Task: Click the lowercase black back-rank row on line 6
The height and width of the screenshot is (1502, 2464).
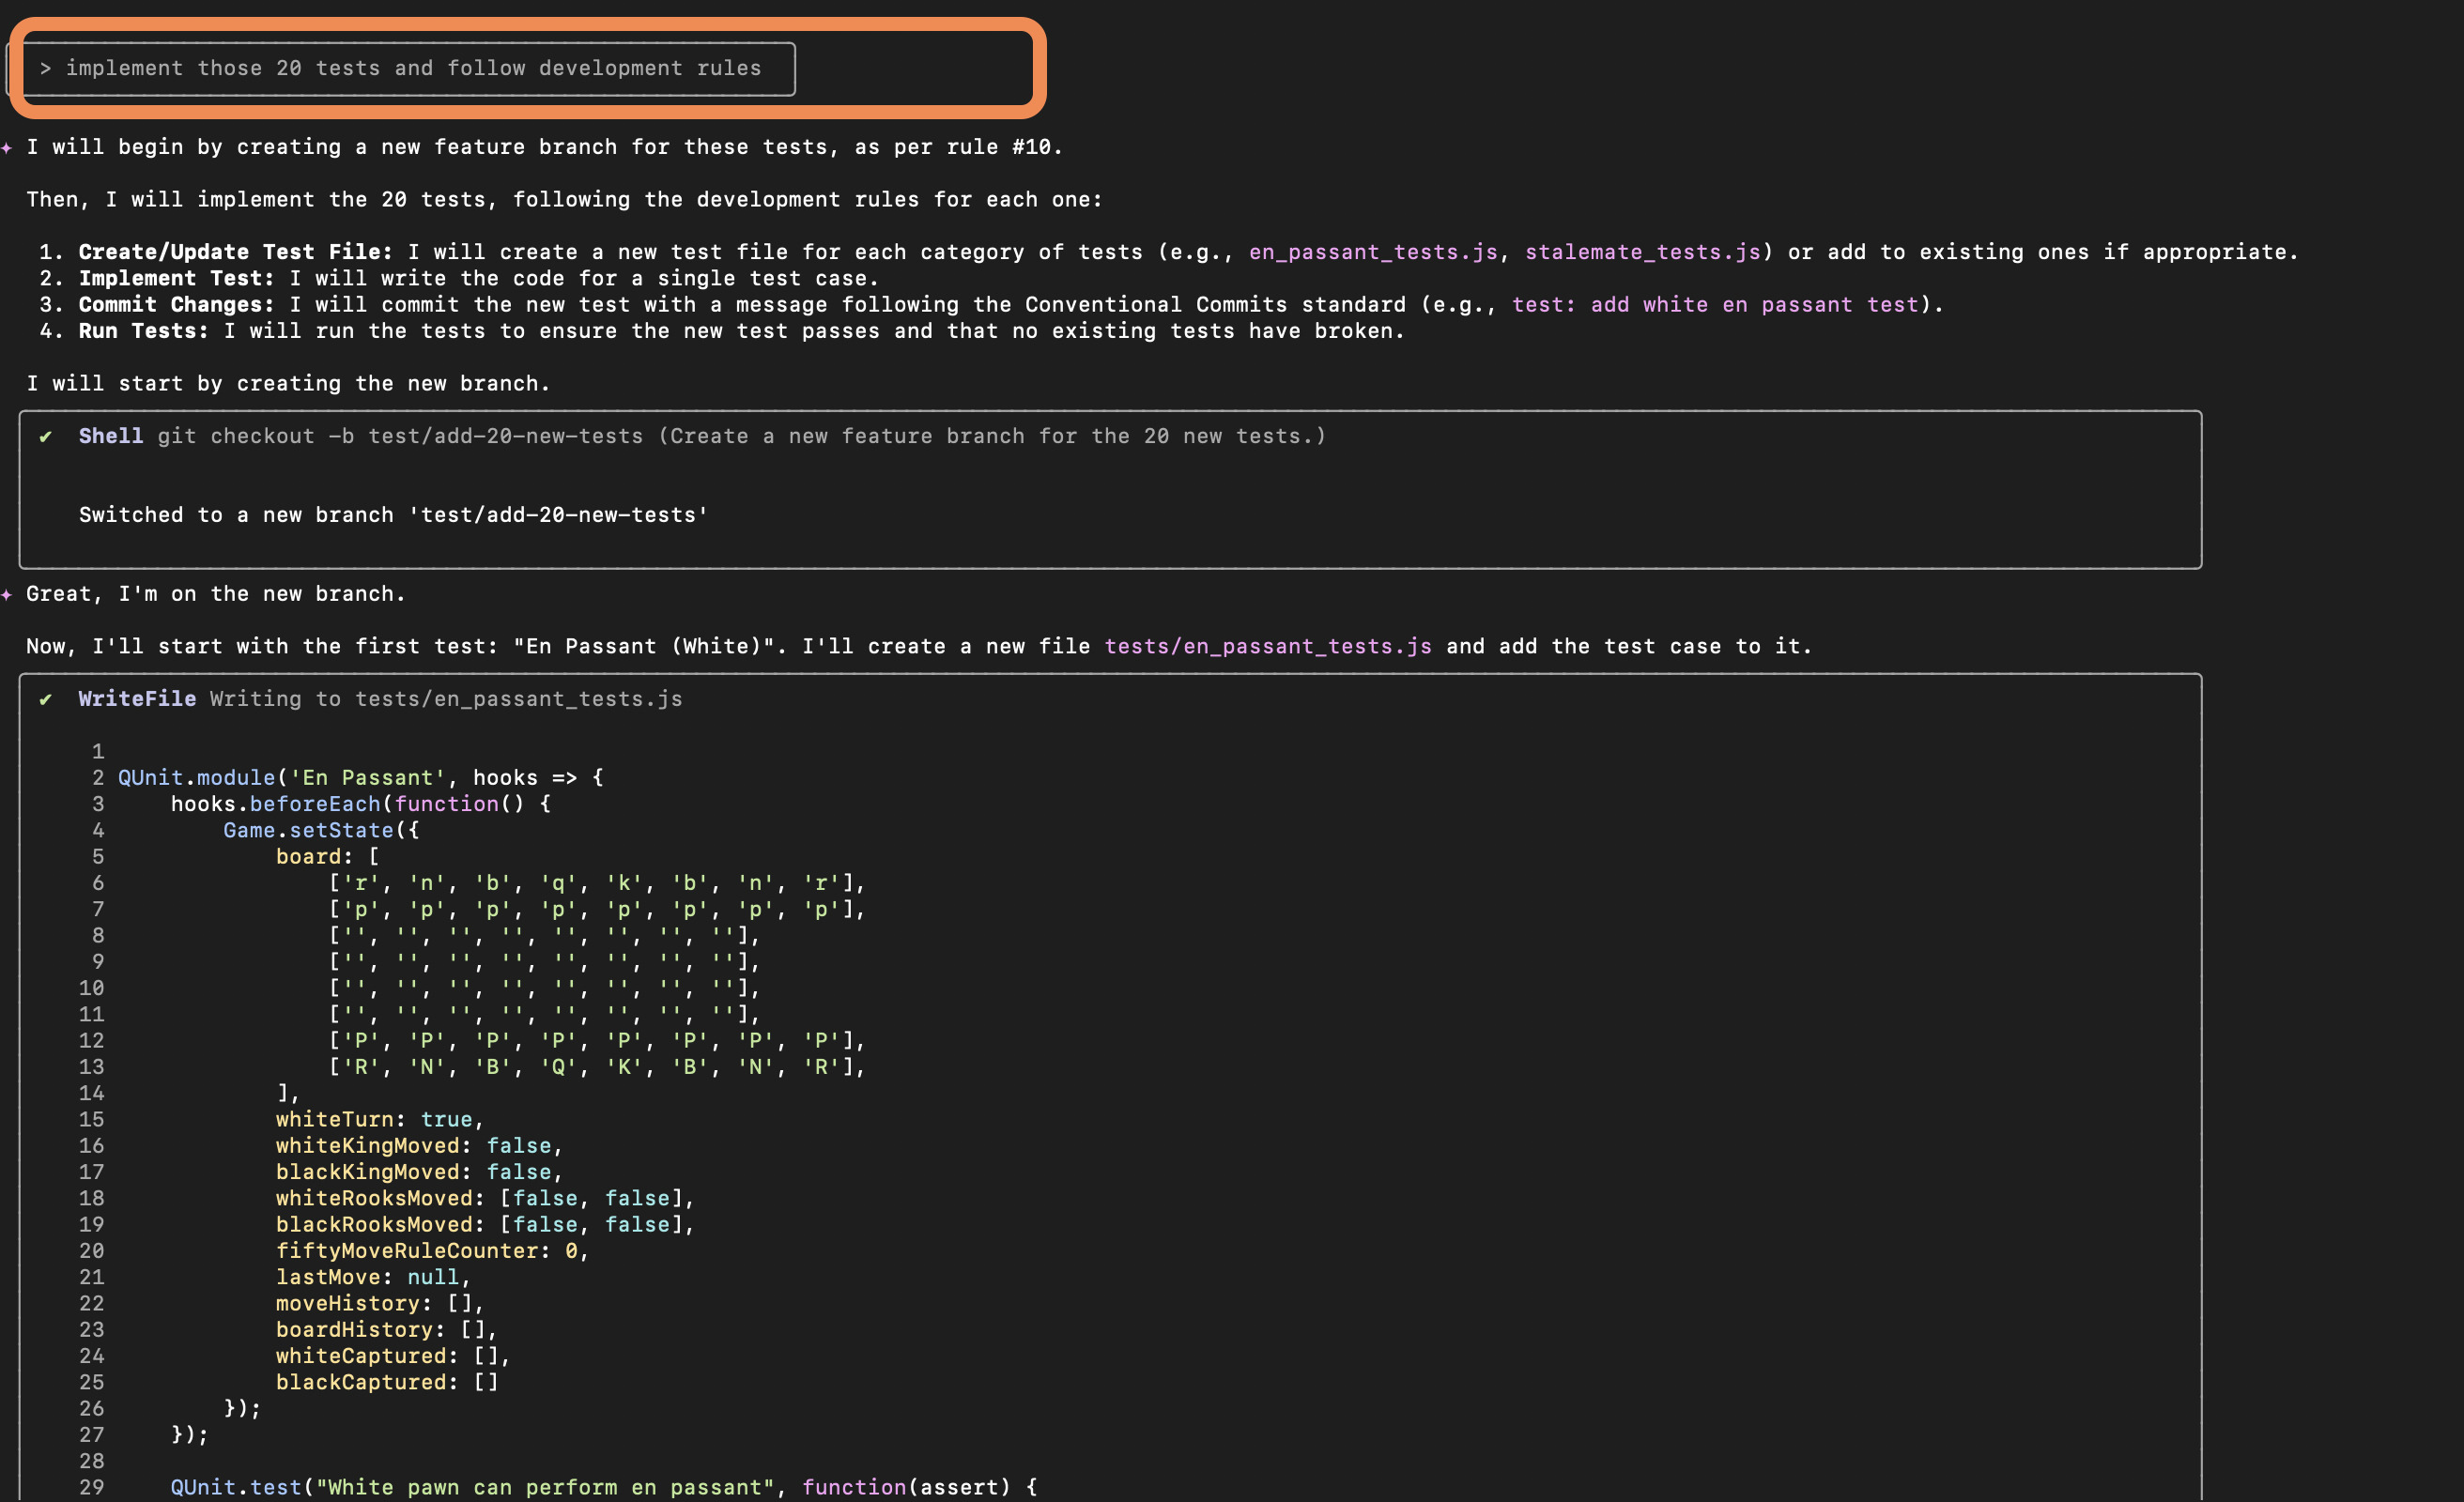Action: tap(597, 883)
